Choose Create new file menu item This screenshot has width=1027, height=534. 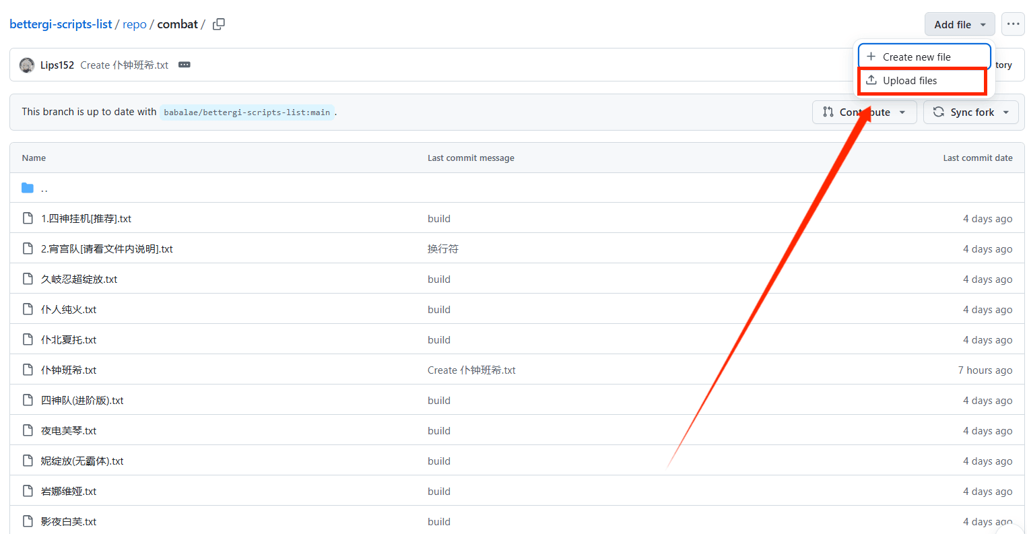tap(917, 57)
